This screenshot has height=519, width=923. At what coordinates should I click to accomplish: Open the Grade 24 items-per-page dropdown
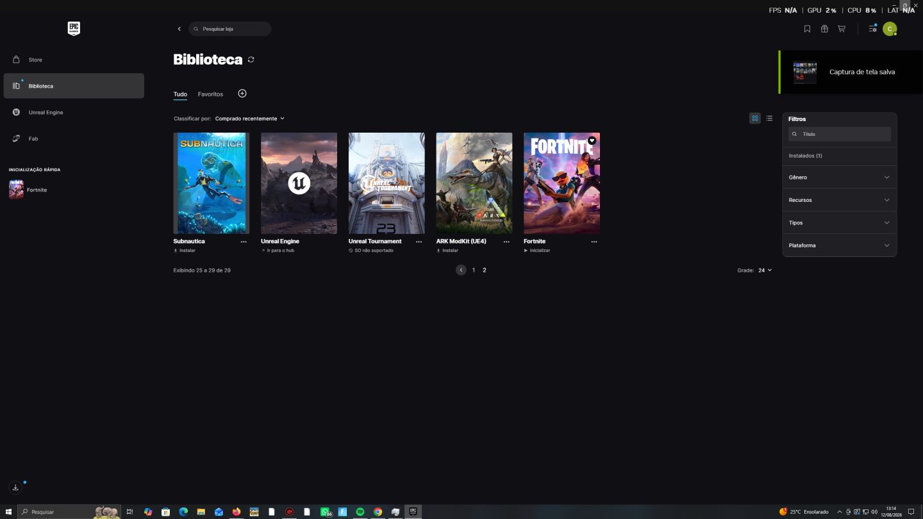pyautogui.click(x=765, y=270)
